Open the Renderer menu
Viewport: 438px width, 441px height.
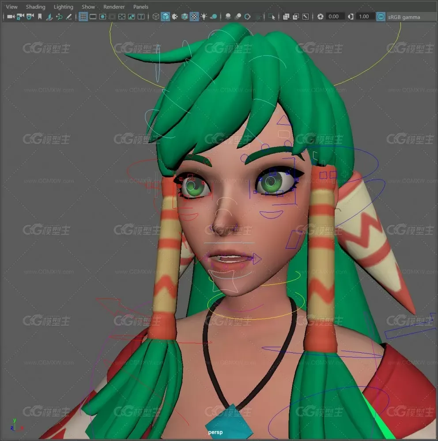point(114,7)
